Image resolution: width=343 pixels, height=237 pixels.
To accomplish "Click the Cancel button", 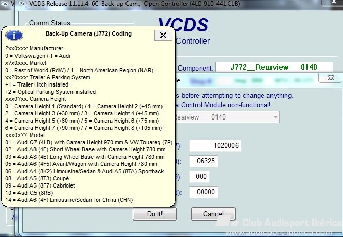I will (213, 214).
